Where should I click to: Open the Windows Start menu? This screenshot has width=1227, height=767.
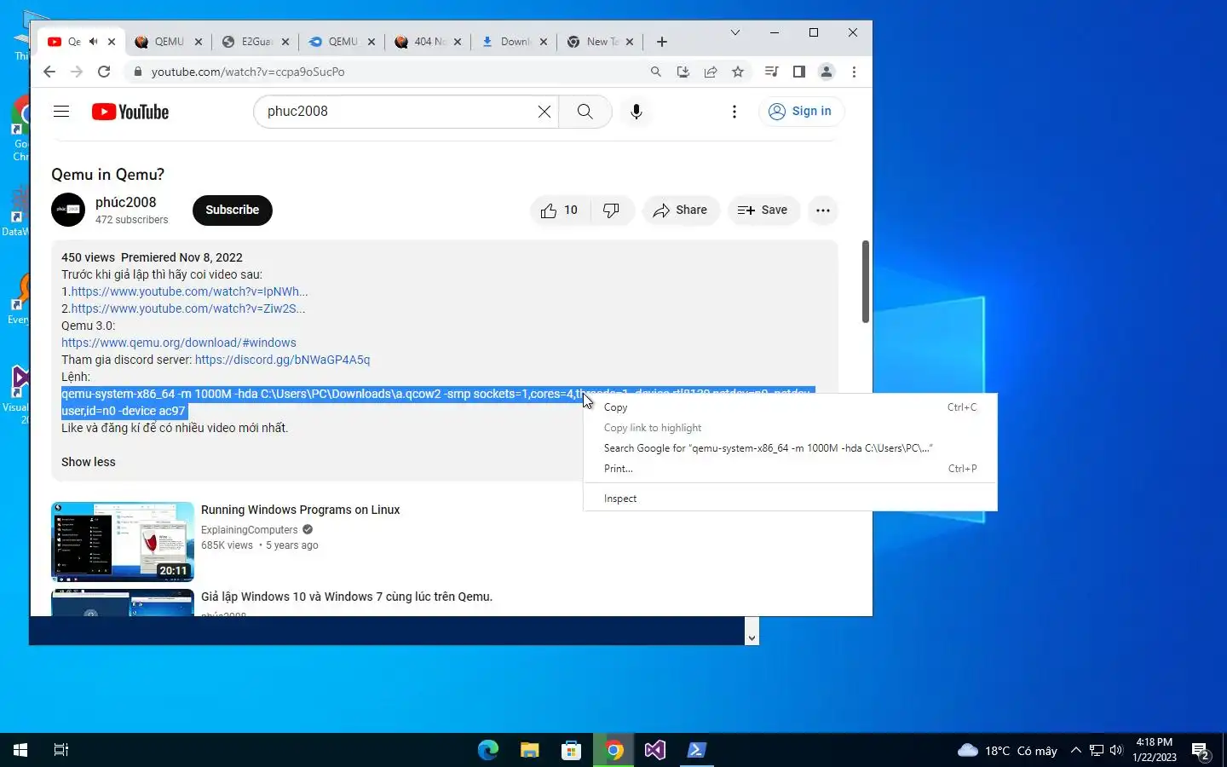pyautogui.click(x=20, y=750)
